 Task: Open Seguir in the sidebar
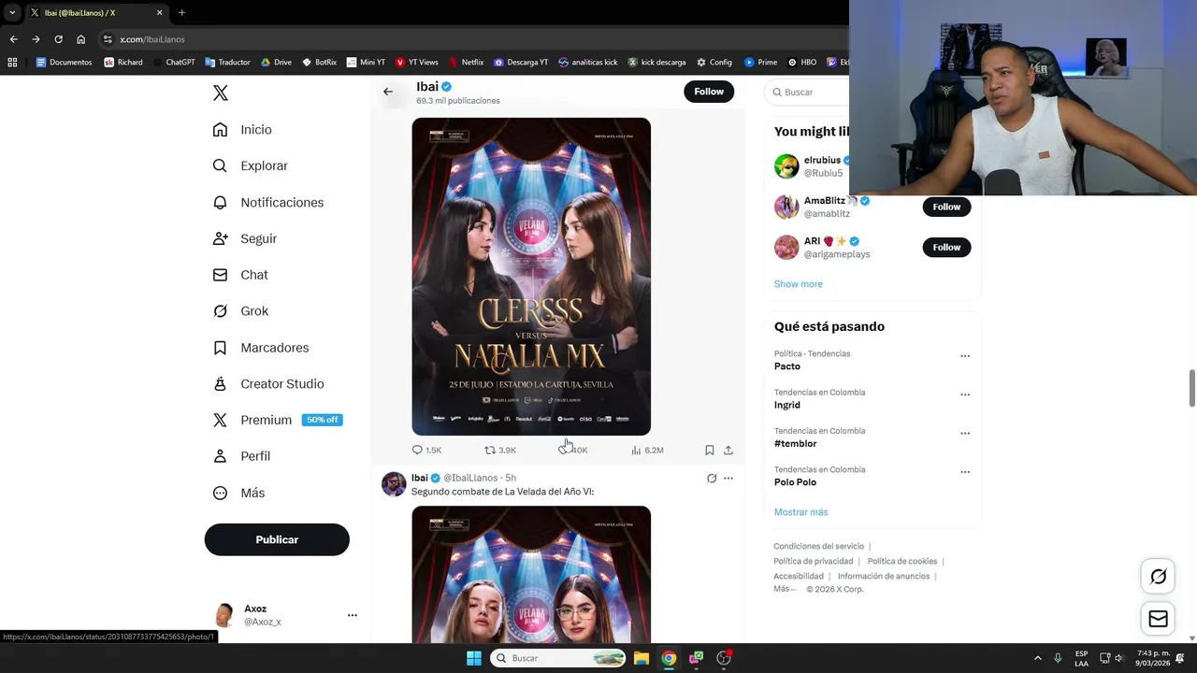(x=246, y=238)
